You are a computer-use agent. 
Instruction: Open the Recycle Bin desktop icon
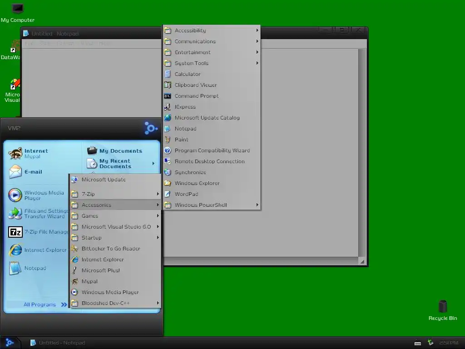[x=443, y=306]
